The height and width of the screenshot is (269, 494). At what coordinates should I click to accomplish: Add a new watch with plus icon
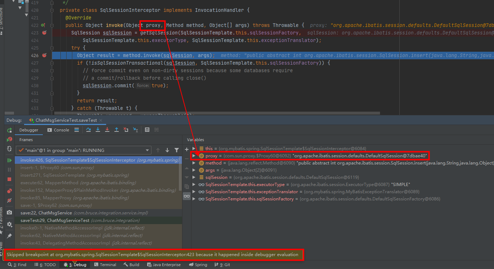(x=186, y=149)
